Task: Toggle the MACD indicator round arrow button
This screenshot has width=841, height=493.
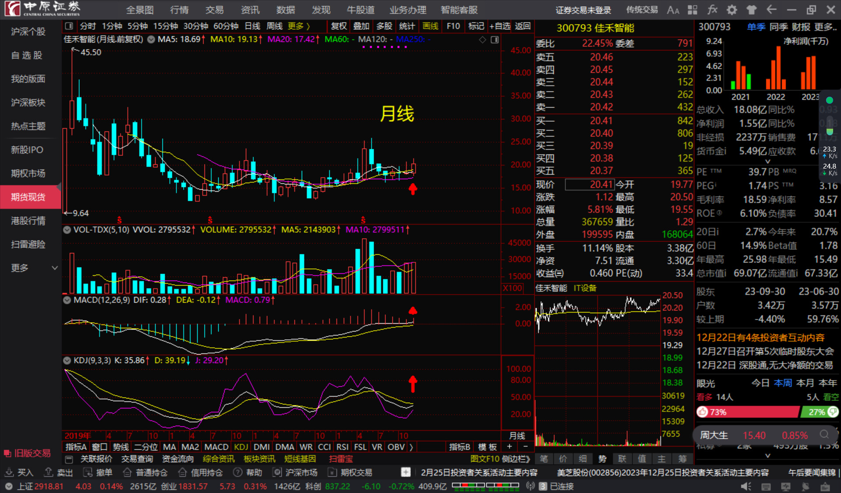Action: [67, 300]
